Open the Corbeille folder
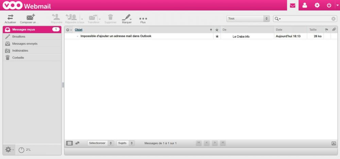 click(x=18, y=58)
